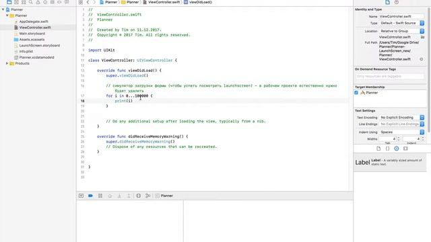Open the Source Control navigator
The height and width of the screenshot is (242, 431).
pyautogui.click(x=16, y=2)
